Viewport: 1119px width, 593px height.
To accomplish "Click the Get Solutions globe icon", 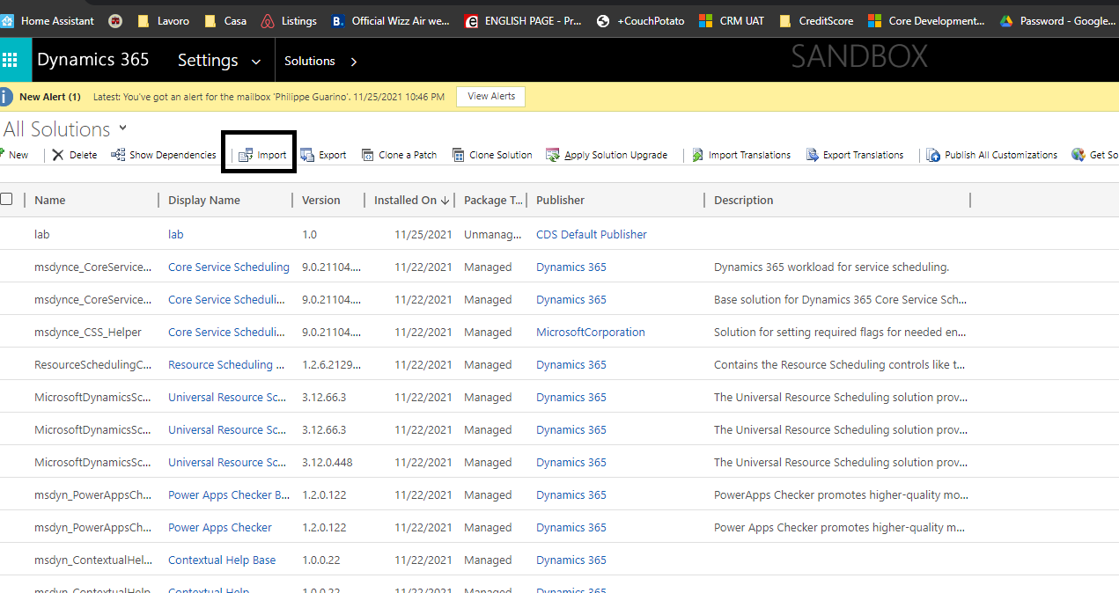I will (1079, 155).
